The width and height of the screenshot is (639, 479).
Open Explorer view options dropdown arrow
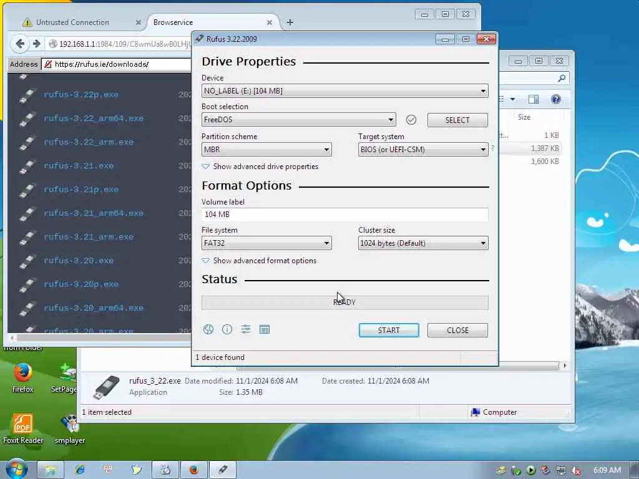[513, 99]
